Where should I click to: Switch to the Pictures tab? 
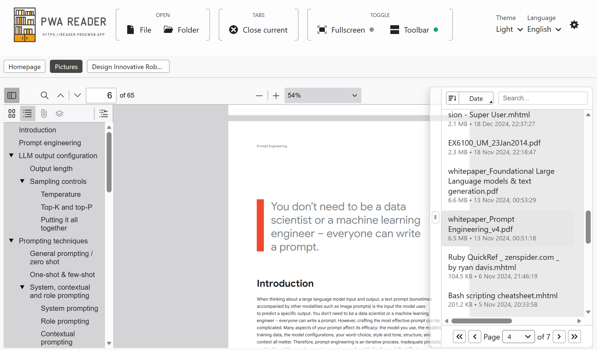(x=66, y=66)
